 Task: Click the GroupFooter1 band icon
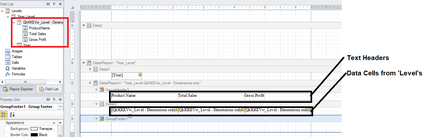(x=102, y=118)
